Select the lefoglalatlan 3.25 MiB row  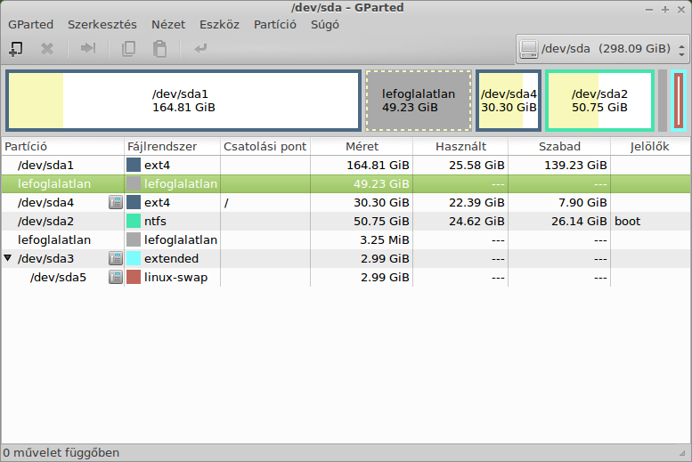[x=346, y=239]
